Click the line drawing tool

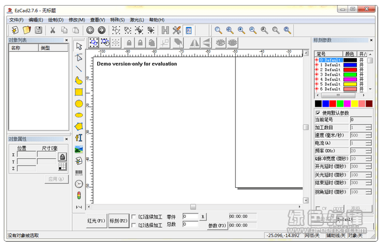point(79,69)
